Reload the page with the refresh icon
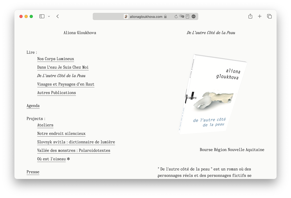 pos(176,16)
